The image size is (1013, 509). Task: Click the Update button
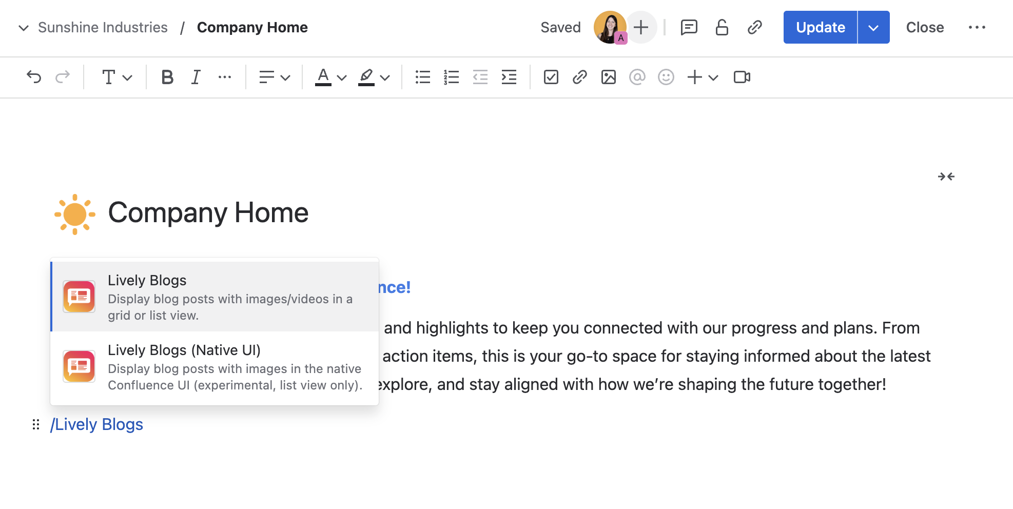[x=820, y=27]
